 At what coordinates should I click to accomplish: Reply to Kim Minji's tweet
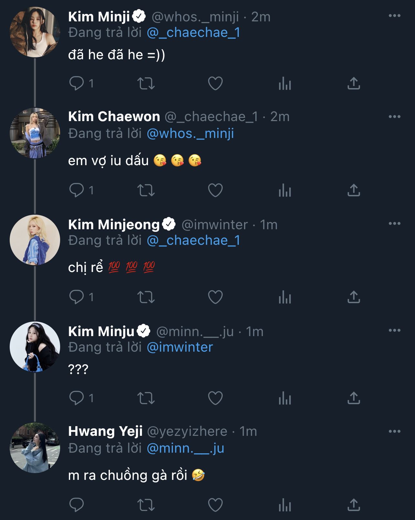click(x=77, y=84)
